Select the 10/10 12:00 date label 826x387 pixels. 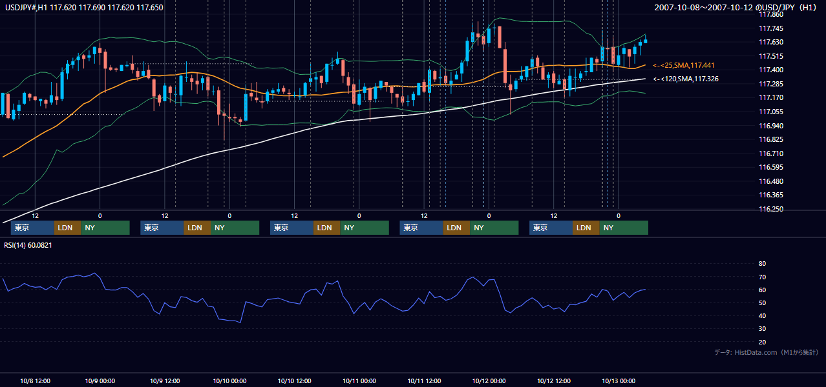pos(294,381)
